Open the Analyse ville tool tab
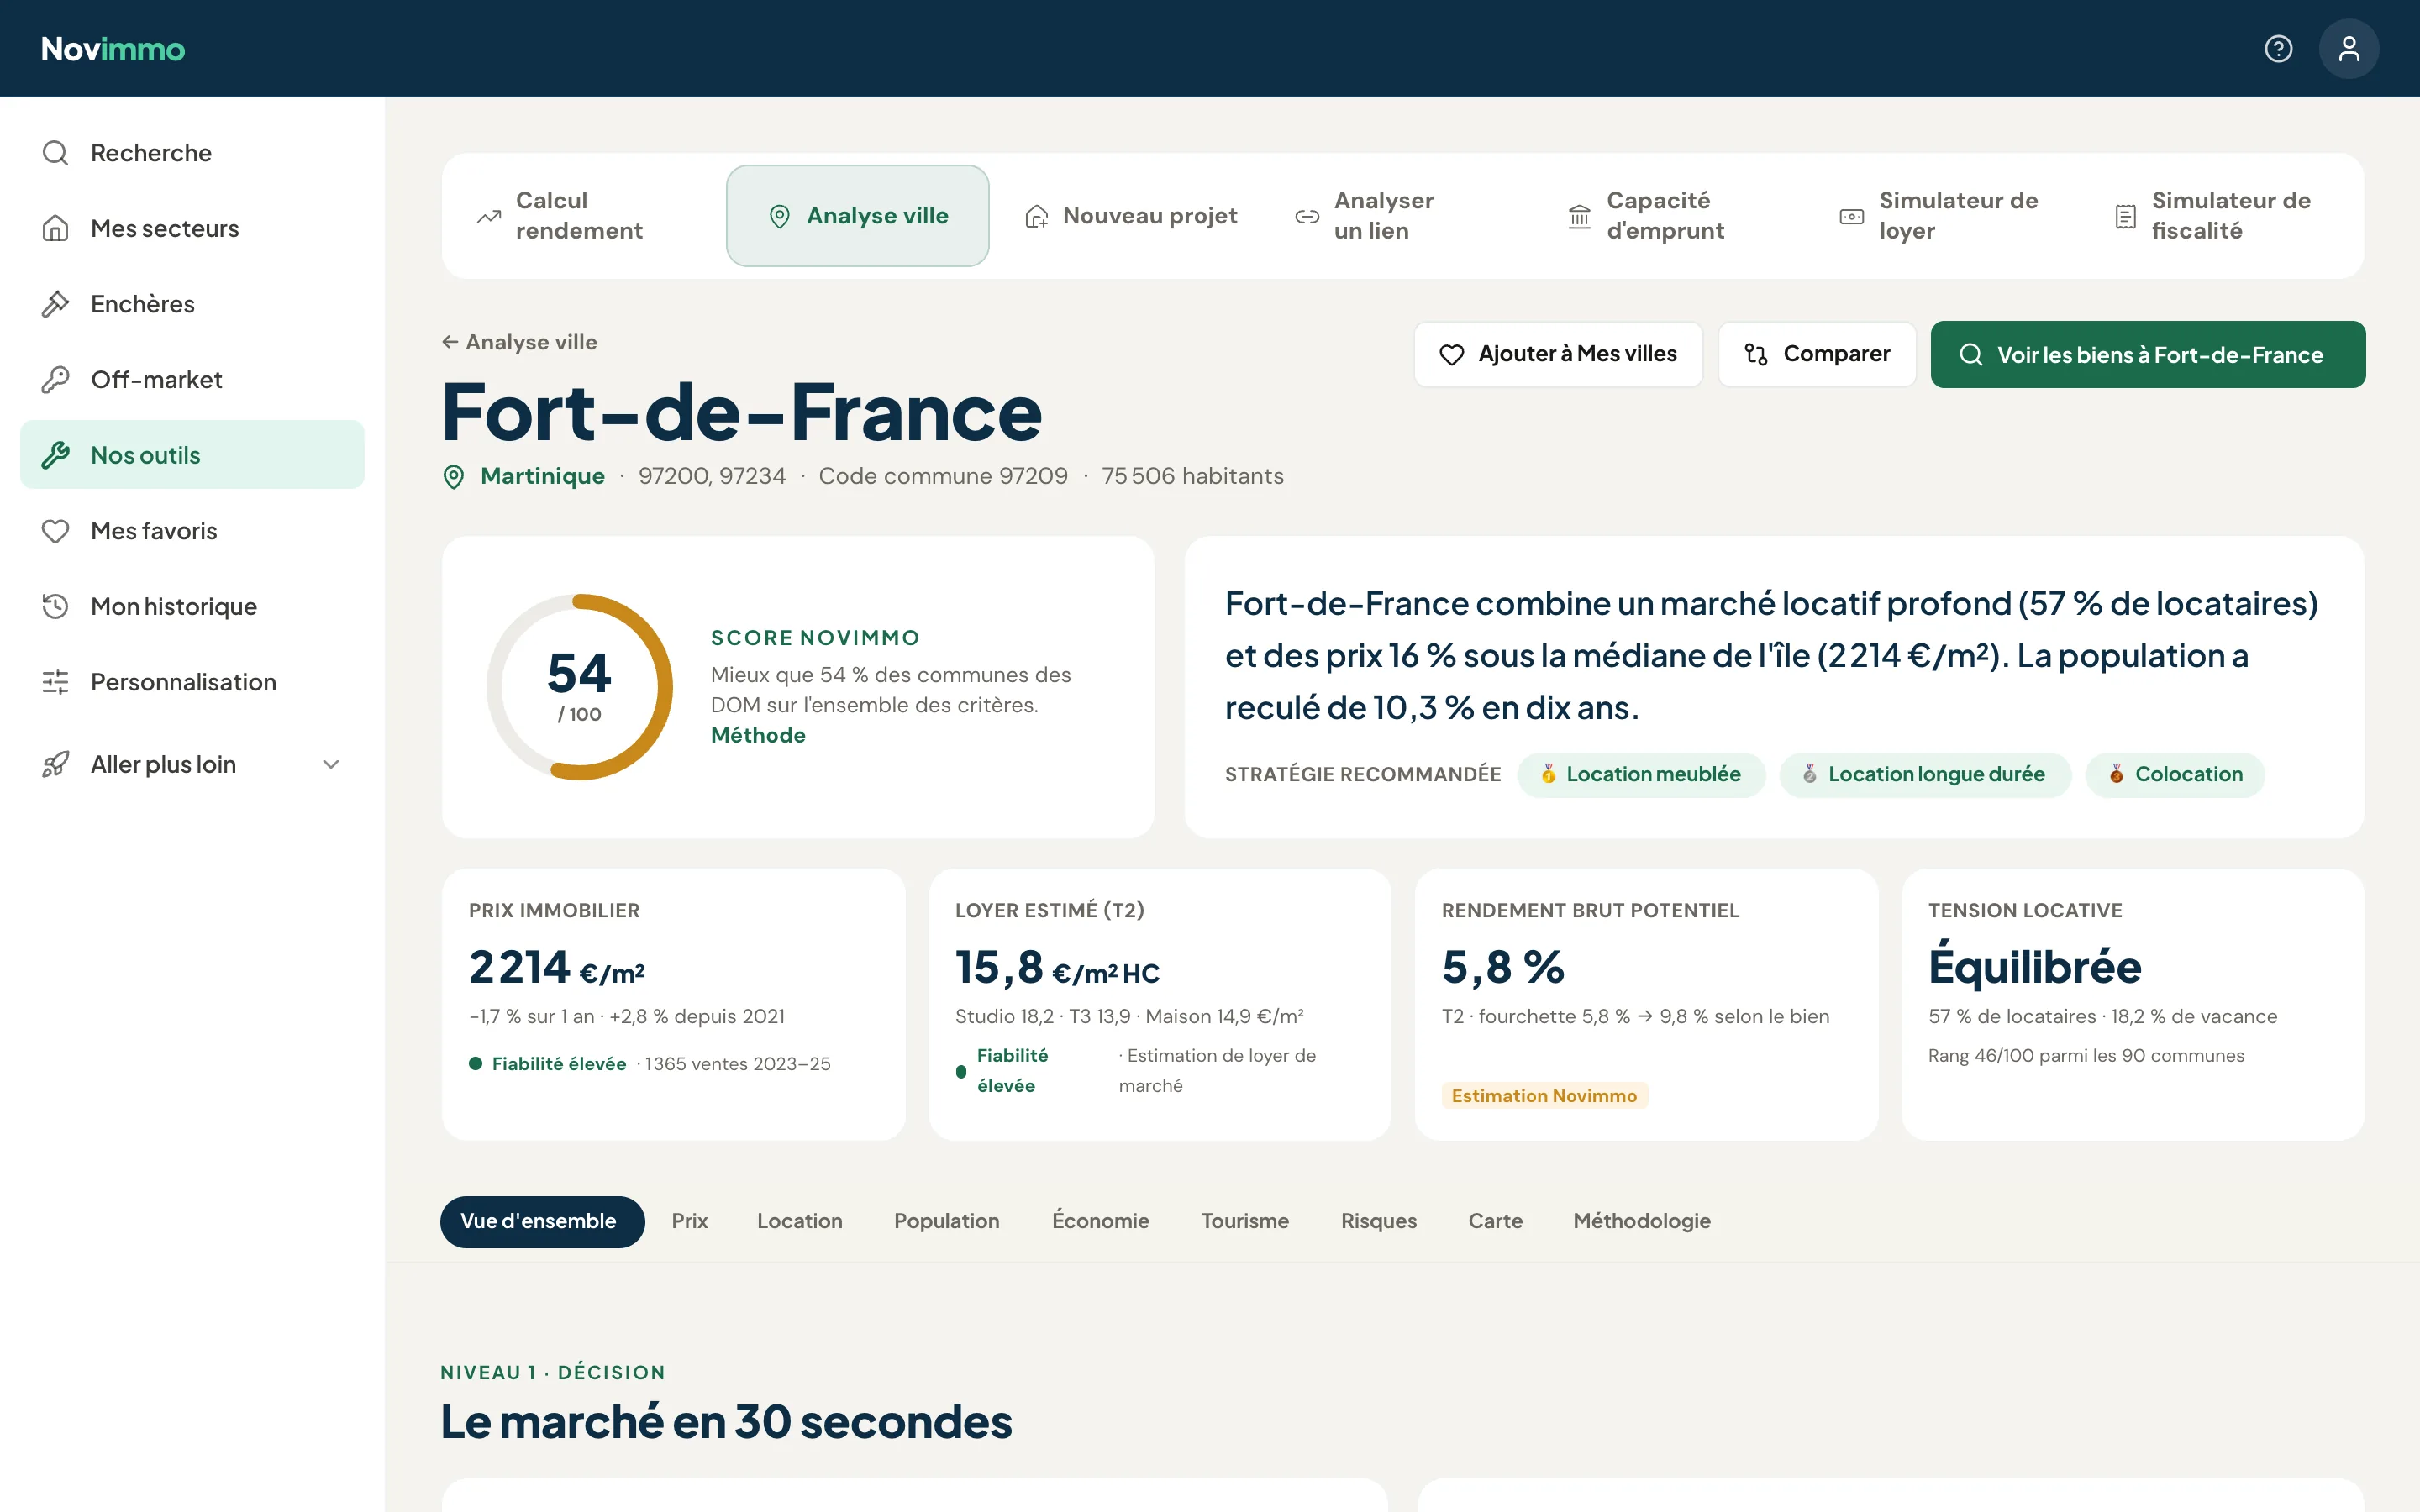 pos(857,216)
